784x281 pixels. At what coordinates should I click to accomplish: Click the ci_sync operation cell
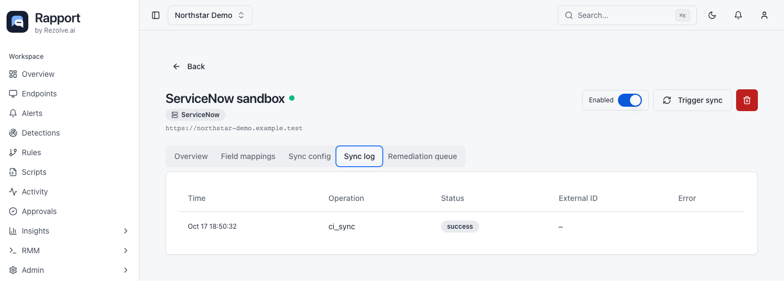[342, 227]
